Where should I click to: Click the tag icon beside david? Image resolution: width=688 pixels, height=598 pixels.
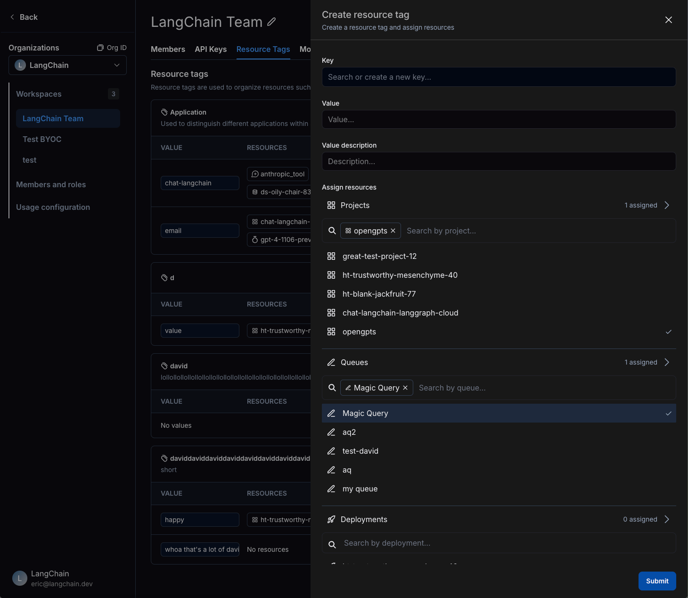coord(164,366)
